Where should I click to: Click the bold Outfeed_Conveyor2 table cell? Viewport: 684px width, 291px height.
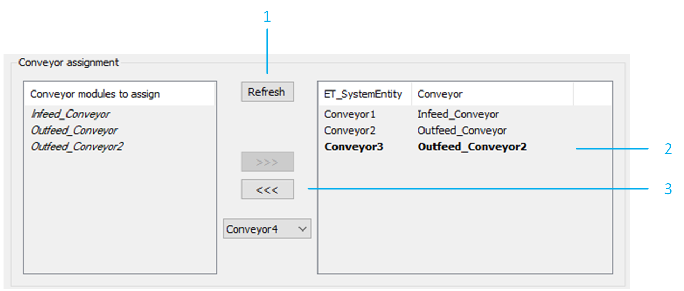tap(472, 147)
